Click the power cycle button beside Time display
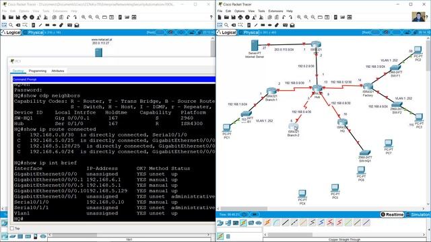This screenshot has width=431, height=242. point(244,214)
